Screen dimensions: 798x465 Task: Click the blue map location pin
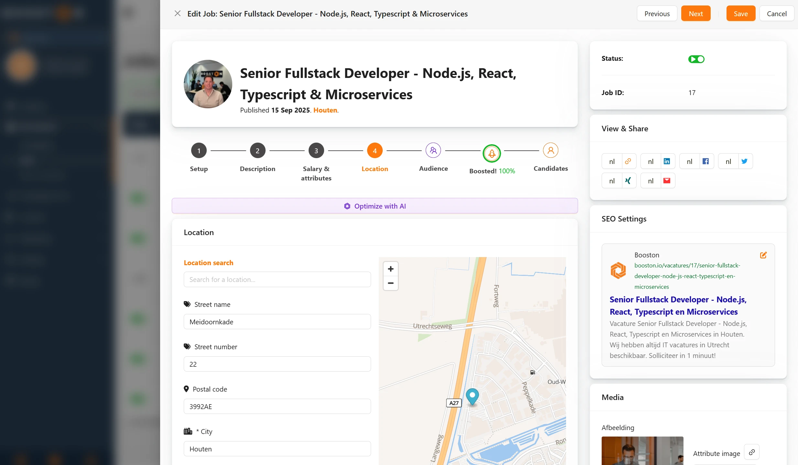(472, 396)
